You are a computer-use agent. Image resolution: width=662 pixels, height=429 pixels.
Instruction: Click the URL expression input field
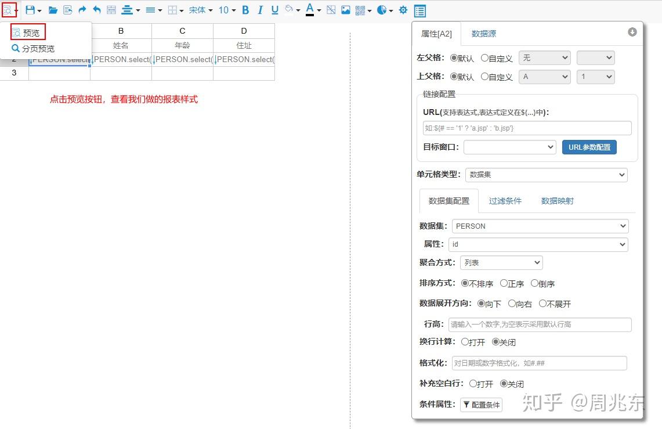[527, 128]
